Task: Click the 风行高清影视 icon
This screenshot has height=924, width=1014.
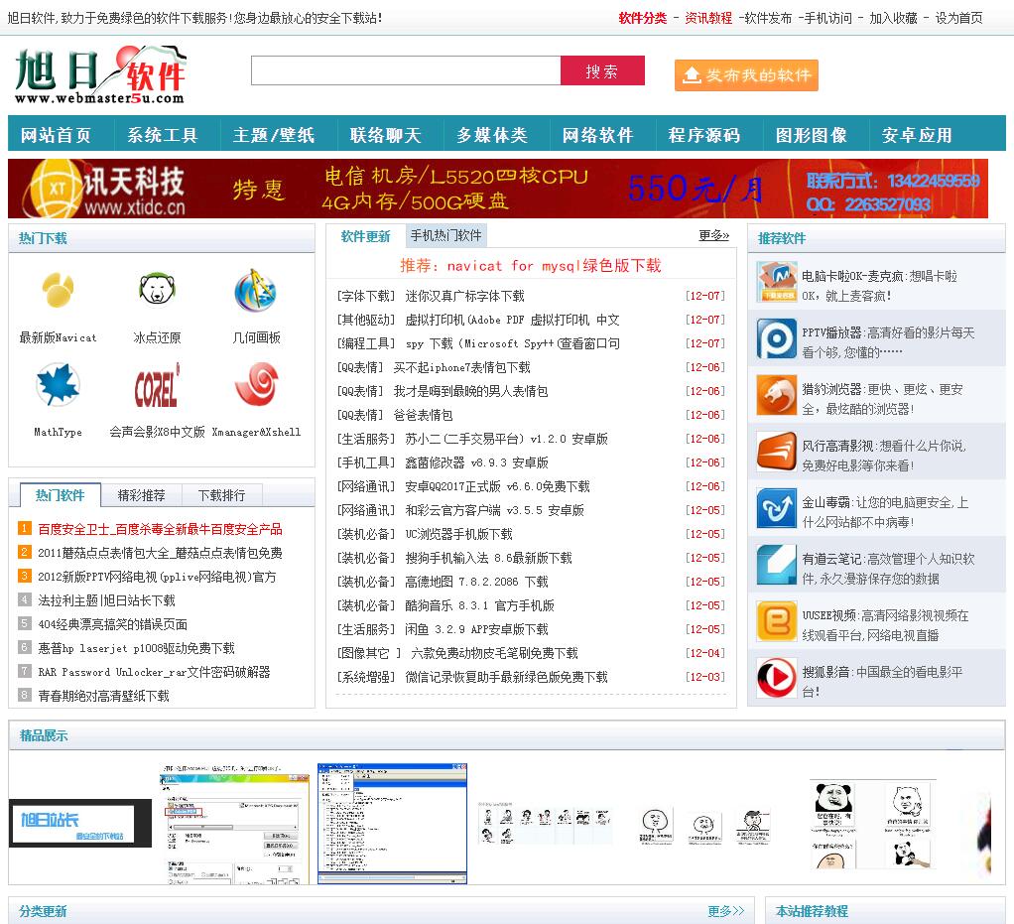Action: [x=777, y=452]
